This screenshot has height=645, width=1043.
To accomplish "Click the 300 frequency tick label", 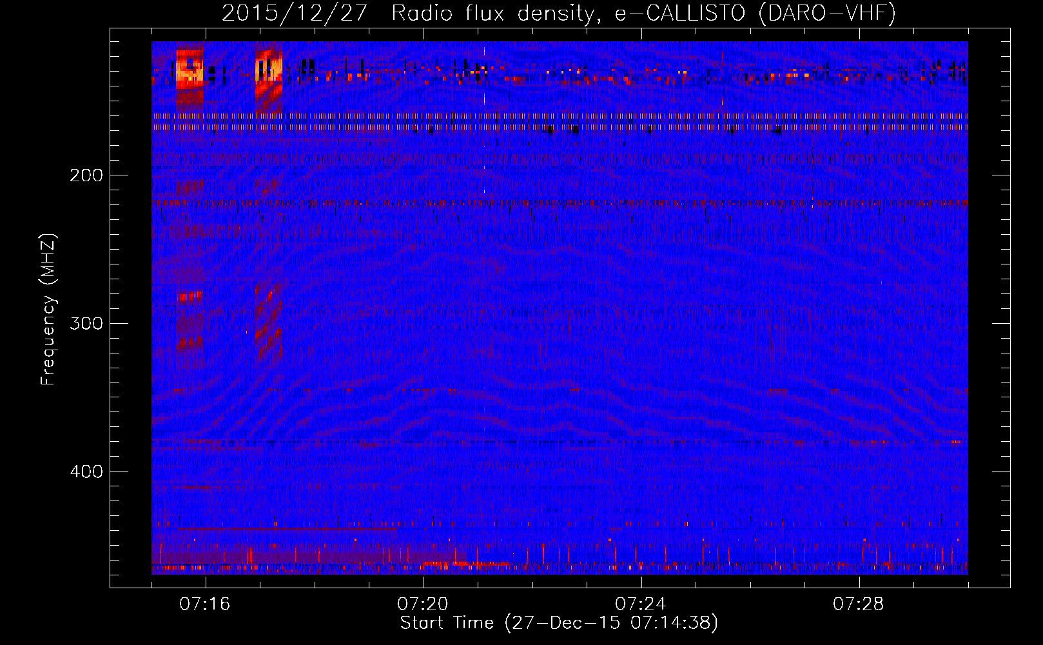I will pyautogui.click(x=86, y=323).
